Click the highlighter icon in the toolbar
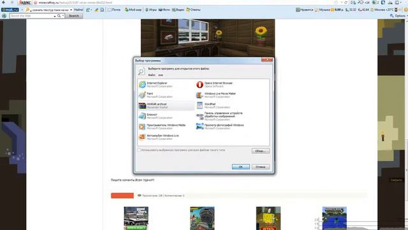Image resolution: width=408 pixels, height=230 pixels. 96,10
